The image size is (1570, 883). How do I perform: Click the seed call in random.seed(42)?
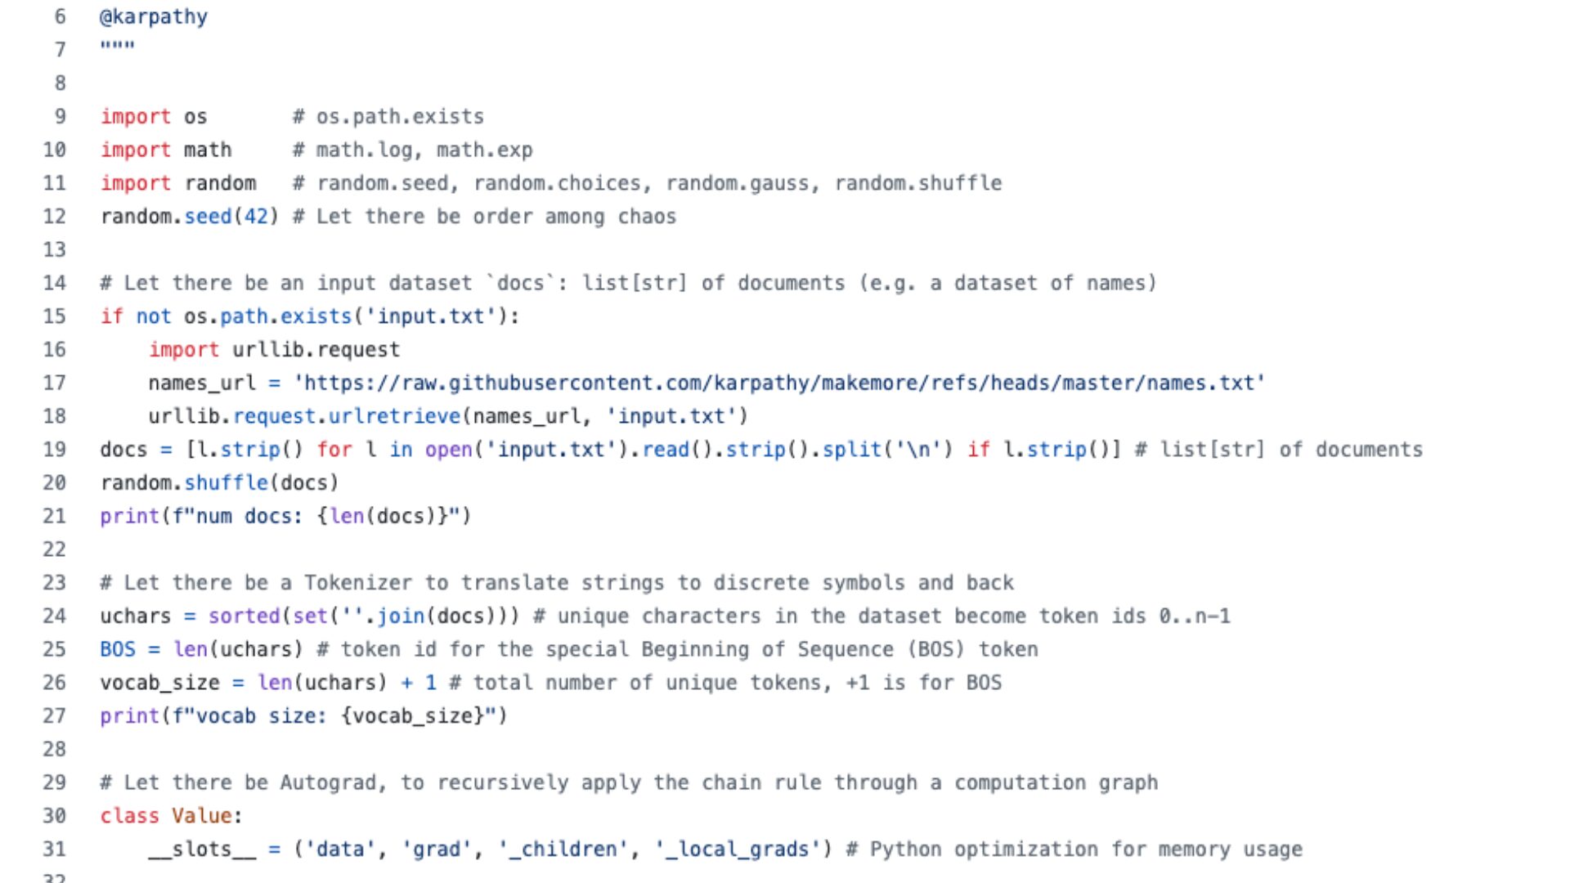point(208,217)
